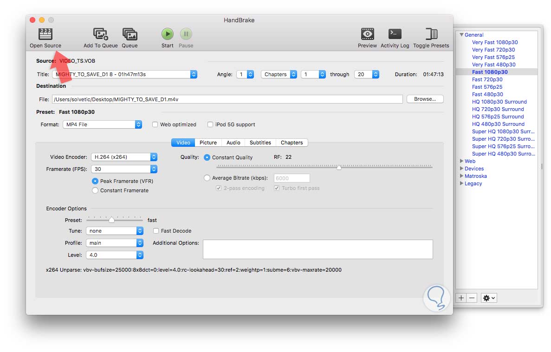Click Add To Queue icon
Screen dimensions: 551x352
[x=101, y=34]
